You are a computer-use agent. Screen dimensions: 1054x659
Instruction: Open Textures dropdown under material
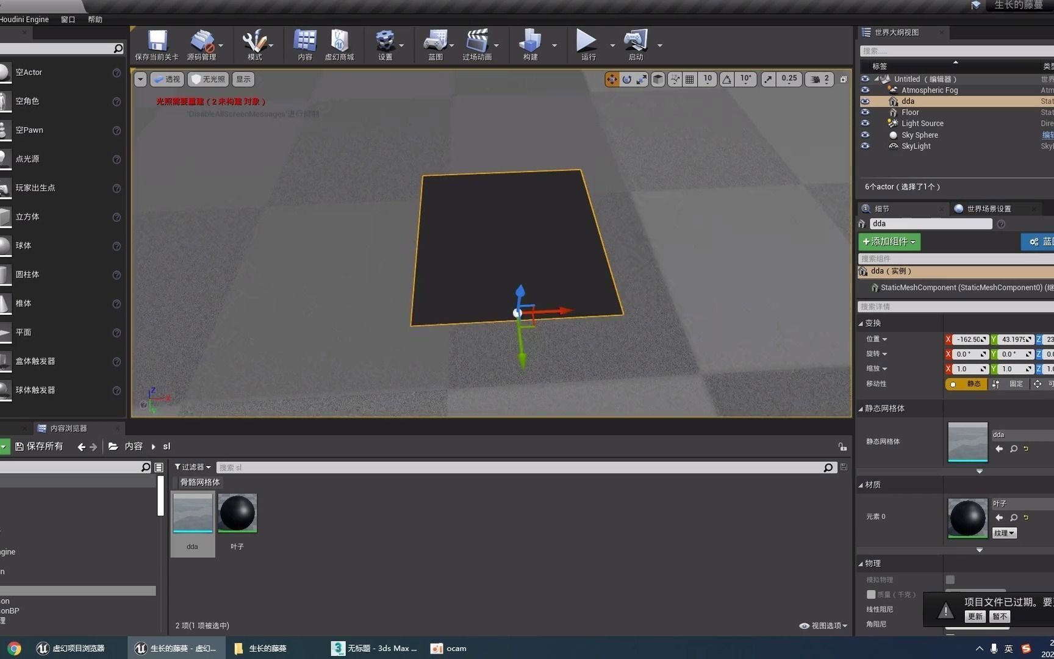click(1004, 533)
